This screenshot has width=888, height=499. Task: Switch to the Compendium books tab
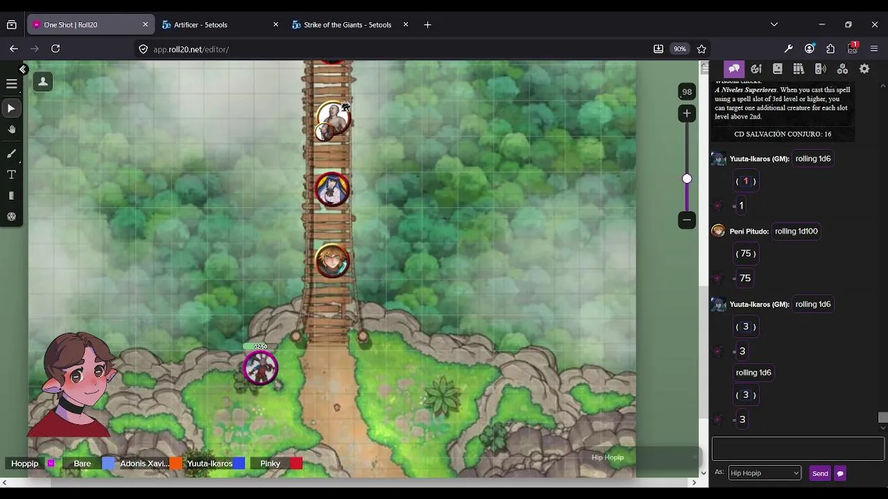point(799,69)
